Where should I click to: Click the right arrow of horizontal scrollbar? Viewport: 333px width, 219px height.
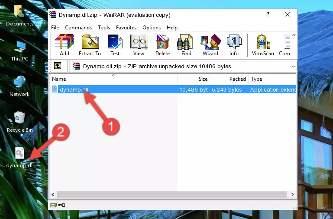tap(292, 194)
